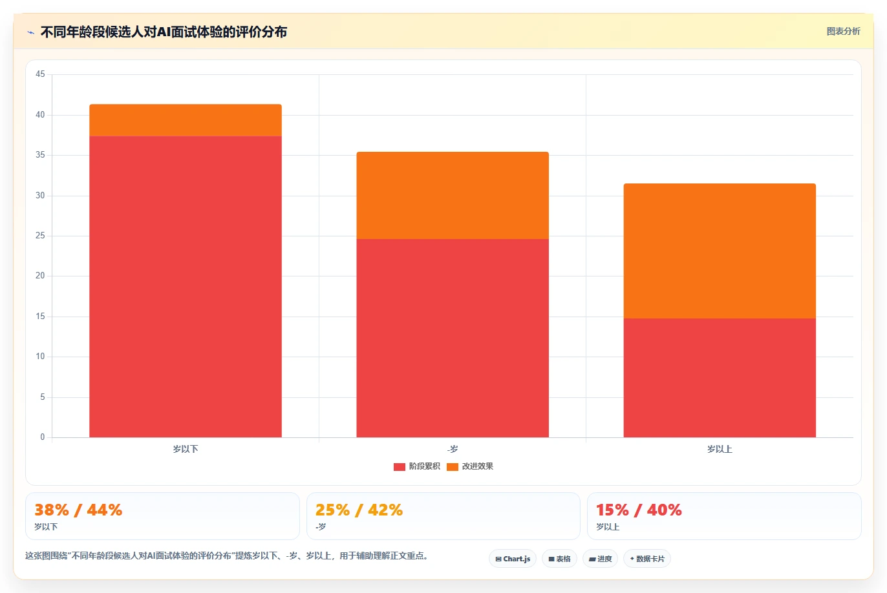
Task: Click the 阶段累积 legend label
Action: pos(424,466)
